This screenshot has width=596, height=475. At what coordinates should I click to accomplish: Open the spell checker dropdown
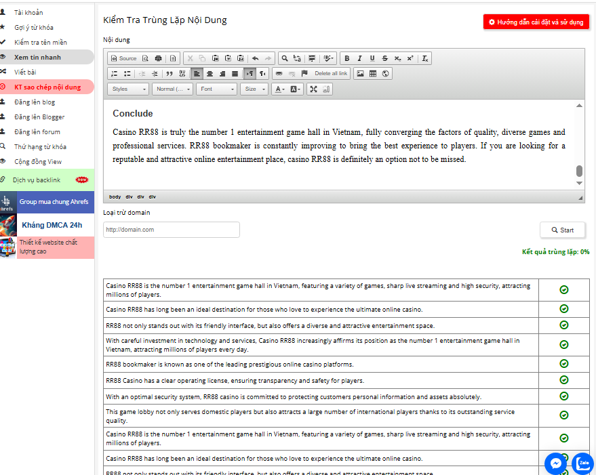point(328,58)
